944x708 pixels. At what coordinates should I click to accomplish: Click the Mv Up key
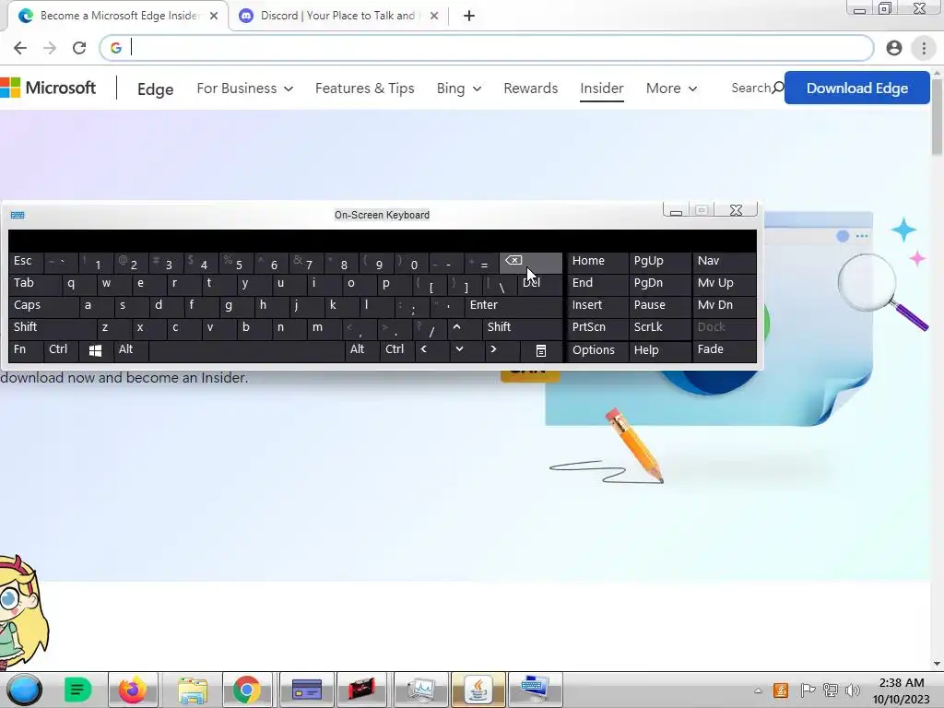(725, 284)
